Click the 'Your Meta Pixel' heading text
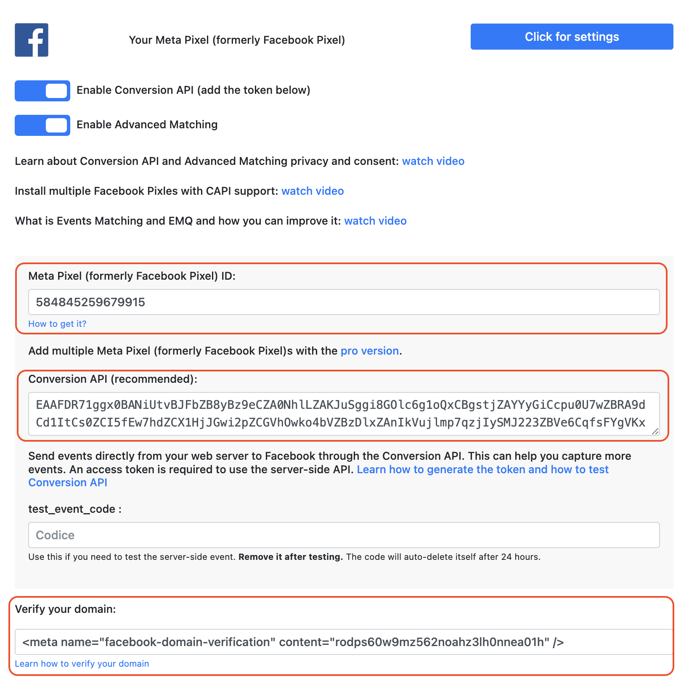This screenshot has height=681, width=689. 237,40
